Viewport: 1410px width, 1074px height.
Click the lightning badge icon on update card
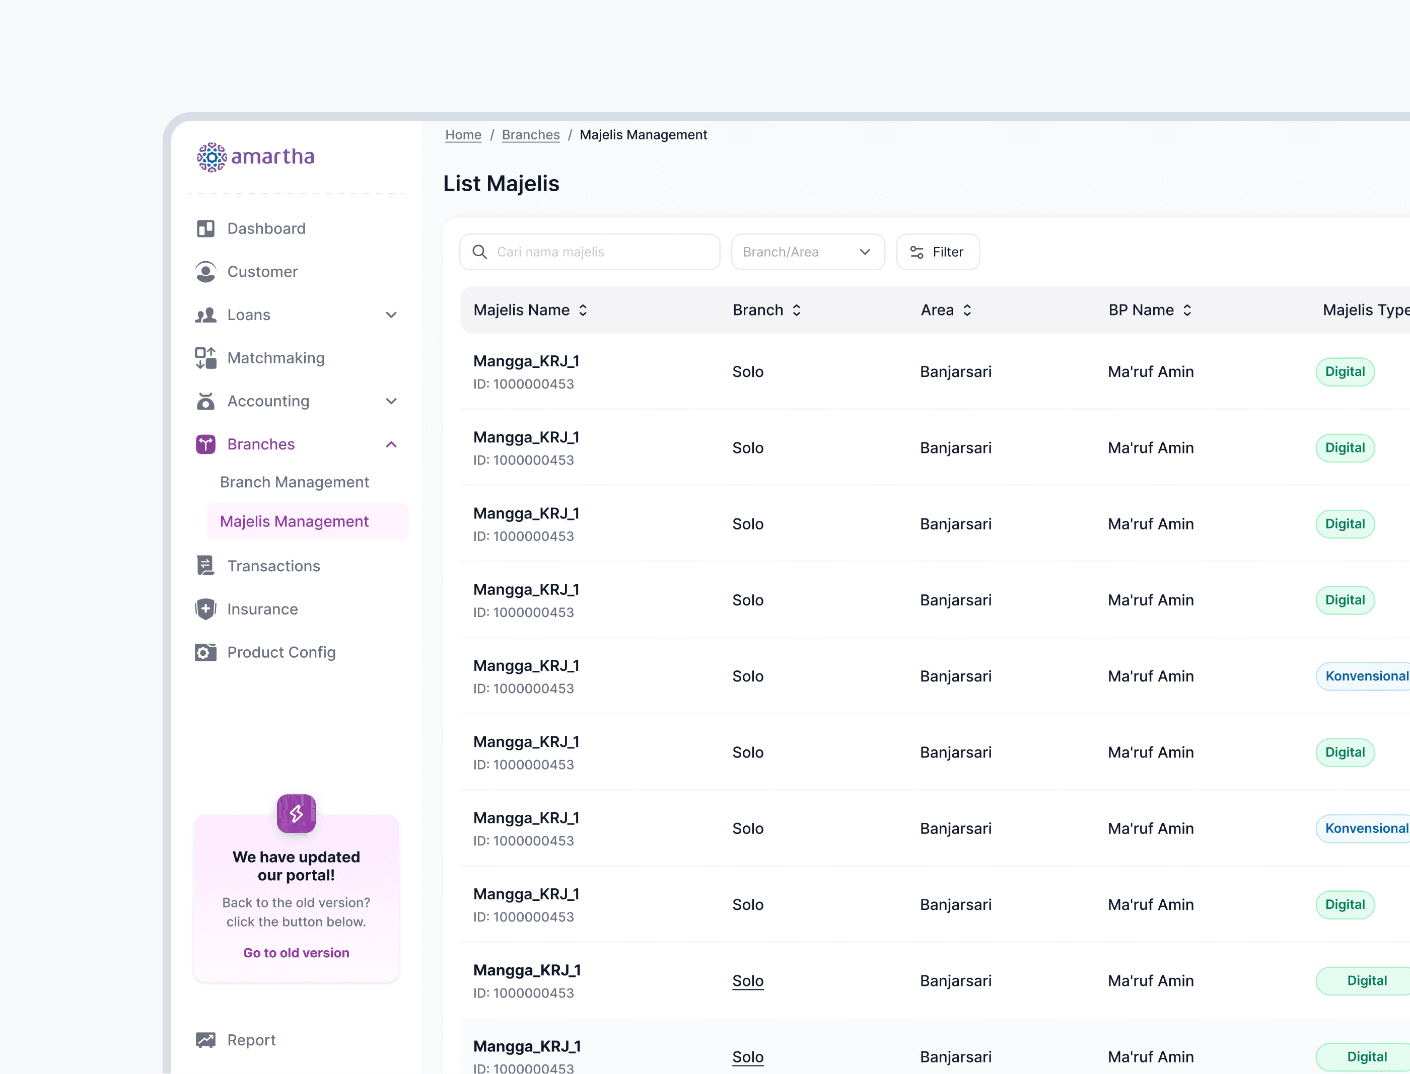(x=296, y=813)
